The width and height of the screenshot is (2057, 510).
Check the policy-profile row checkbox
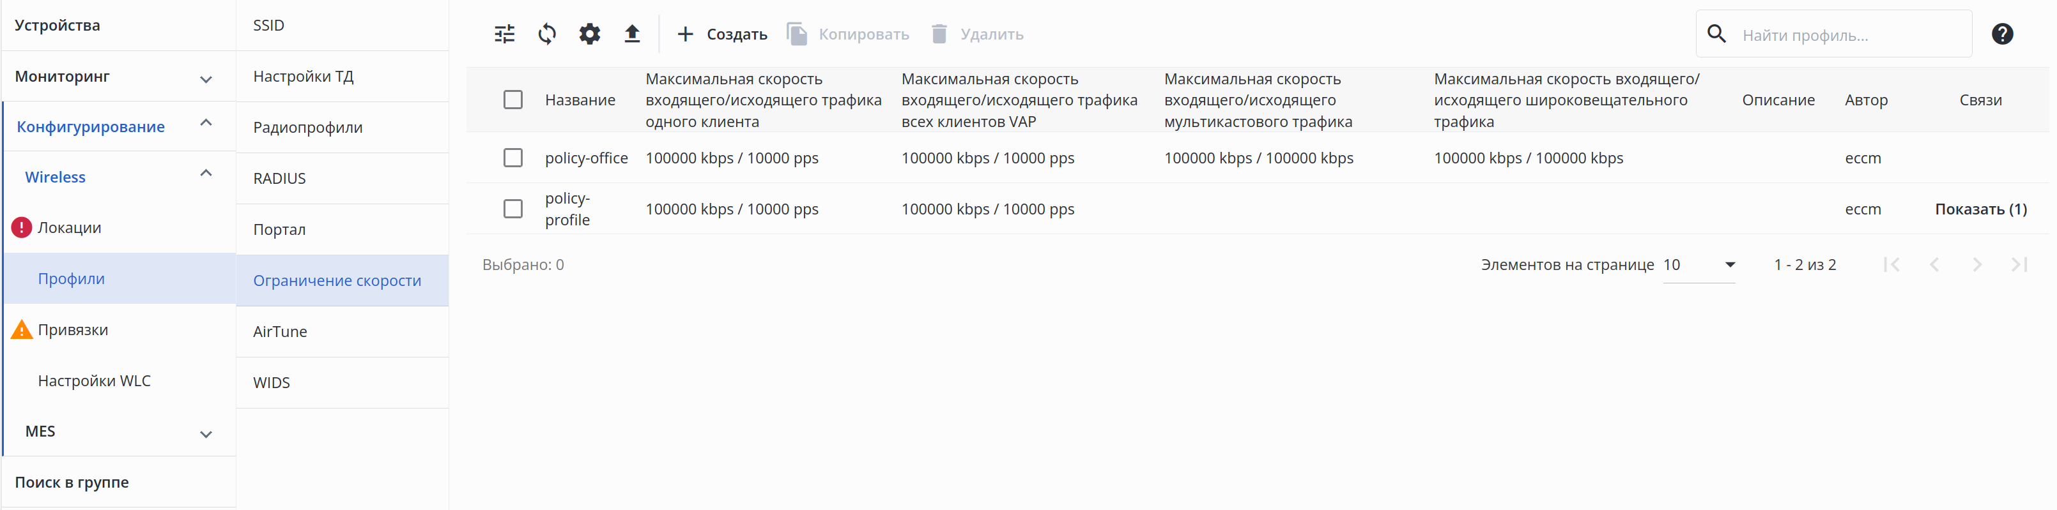point(512,209)
